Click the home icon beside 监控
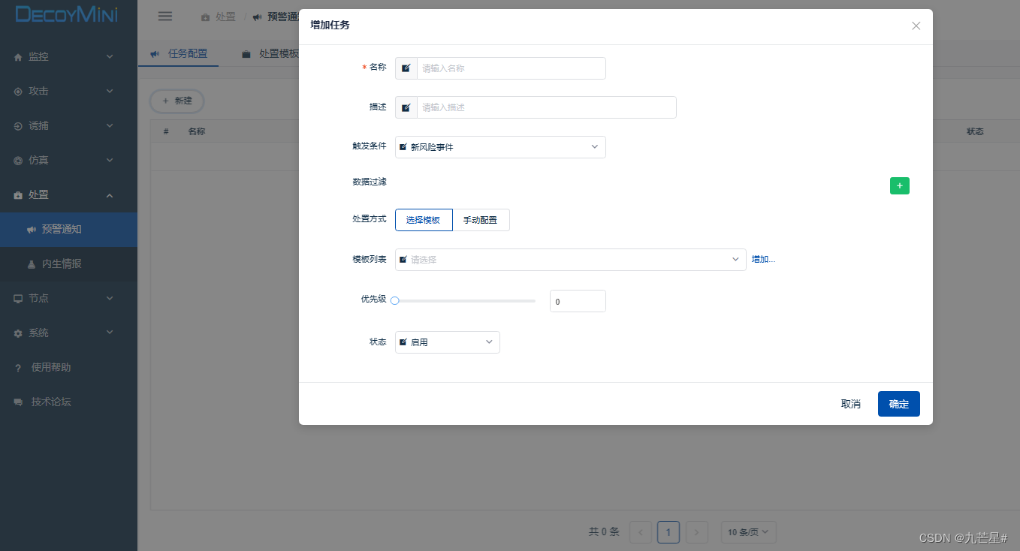Image resolution: width=1020 pixels, height=551 pixels. pyautogui.click(x=18, y=57)
